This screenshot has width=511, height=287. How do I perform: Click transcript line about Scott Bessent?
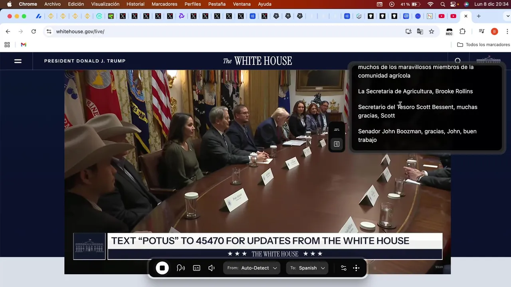[x=418, y=111]
